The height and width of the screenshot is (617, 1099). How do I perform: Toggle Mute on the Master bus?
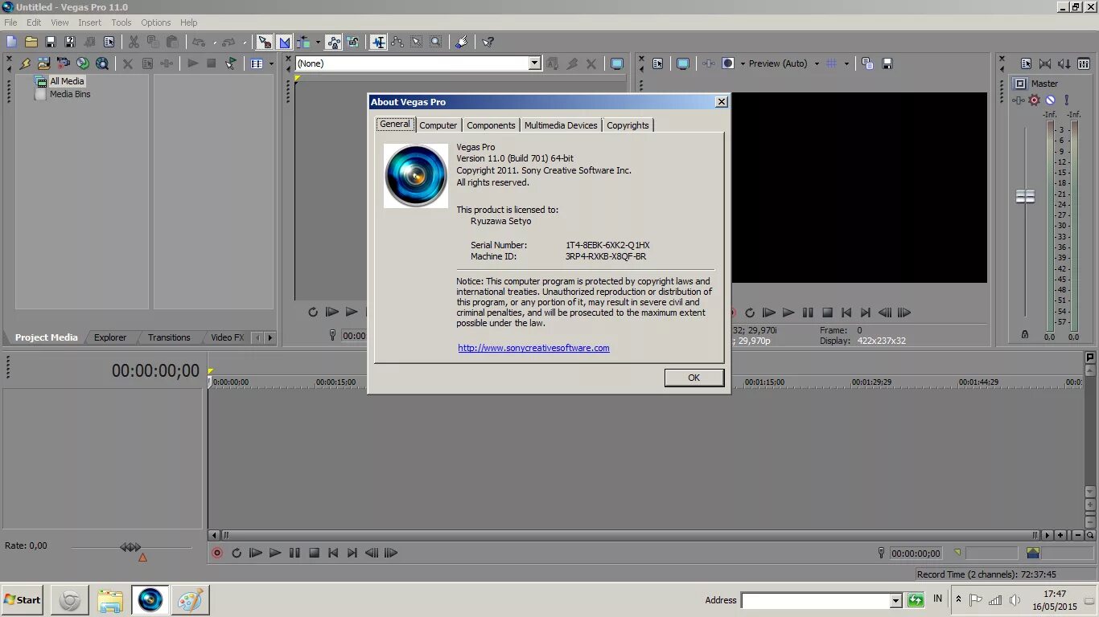[1050, 100]
